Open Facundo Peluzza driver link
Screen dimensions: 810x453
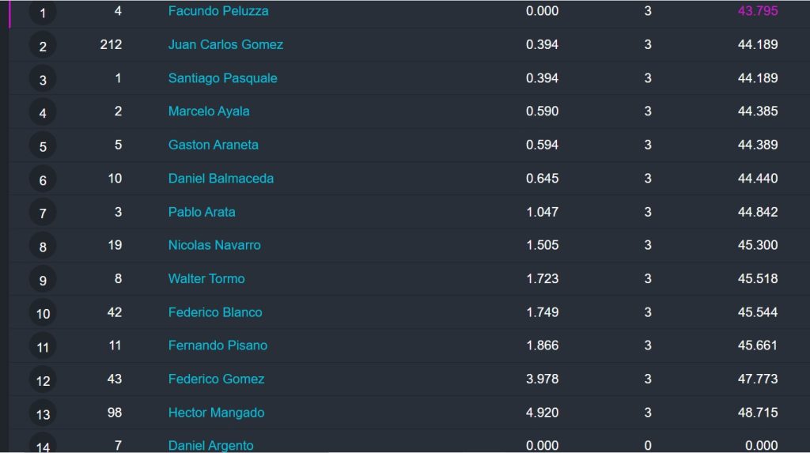coord(218,11)
